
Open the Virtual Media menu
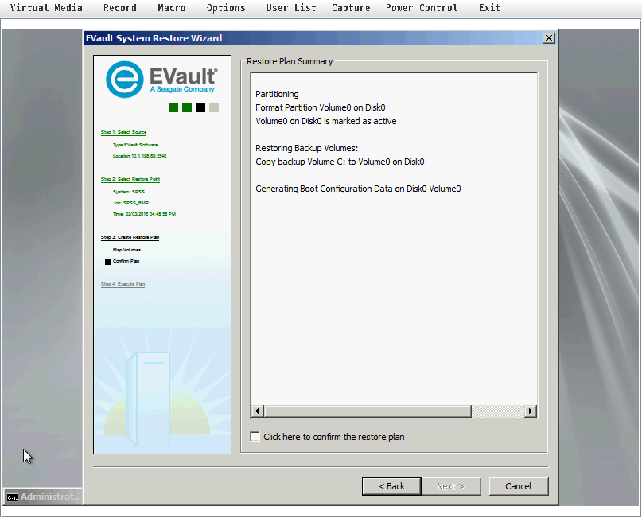click(x=46, y=8)
